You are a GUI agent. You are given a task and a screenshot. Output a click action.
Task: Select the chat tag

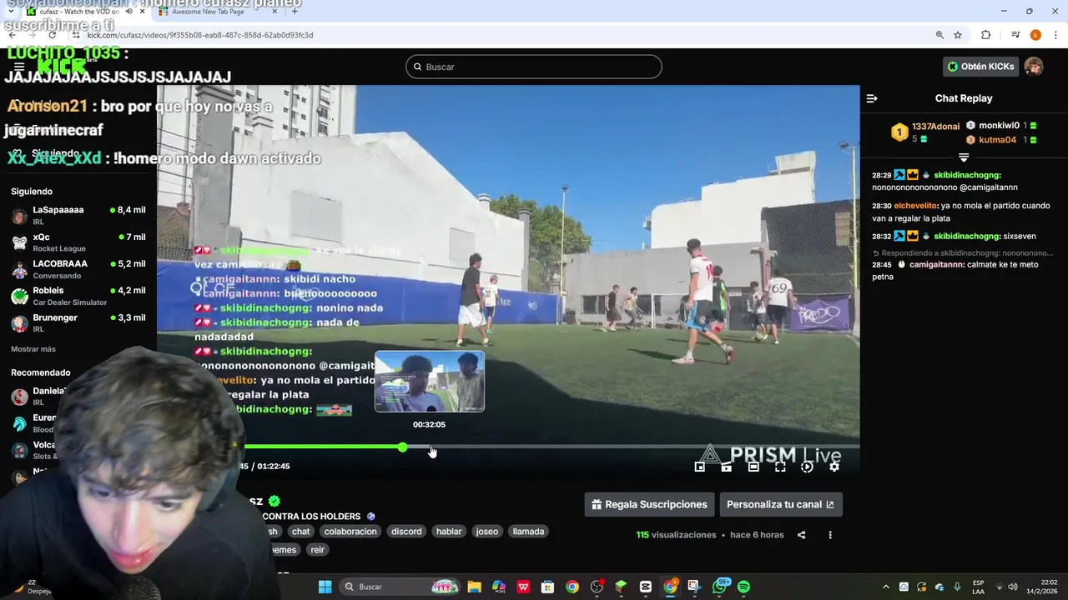click(x=301, y=532)
